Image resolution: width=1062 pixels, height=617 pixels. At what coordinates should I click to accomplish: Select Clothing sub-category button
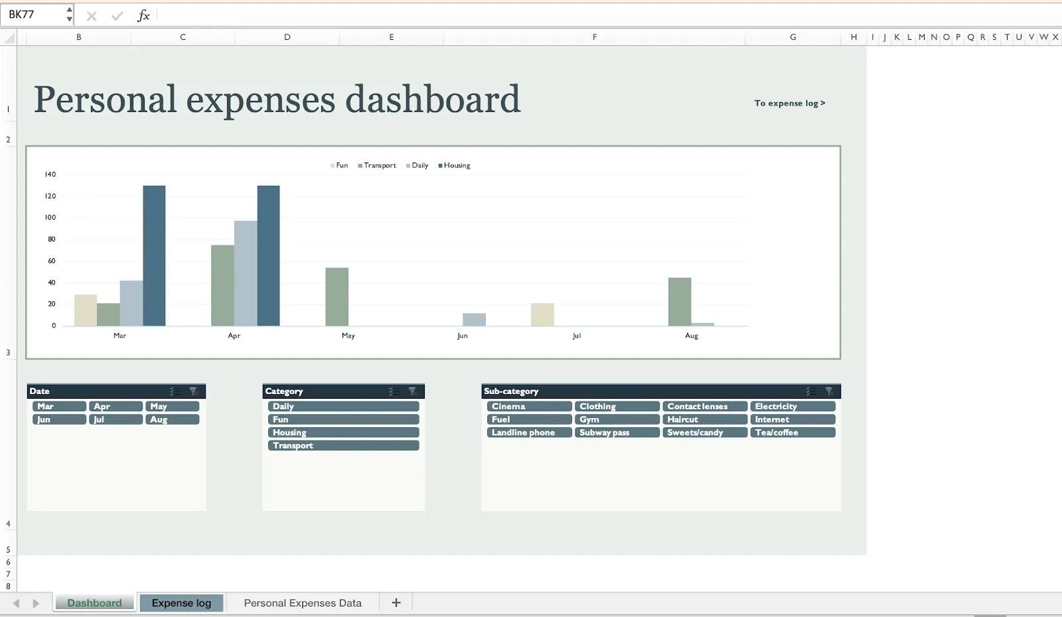click(617, 406)
